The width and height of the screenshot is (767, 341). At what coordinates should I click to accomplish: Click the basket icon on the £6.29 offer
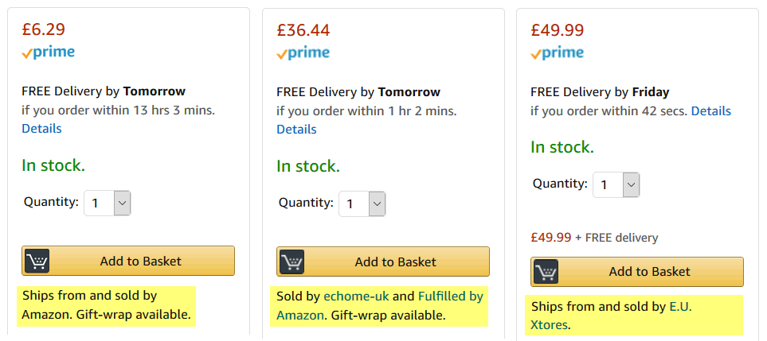coord(37,261)
